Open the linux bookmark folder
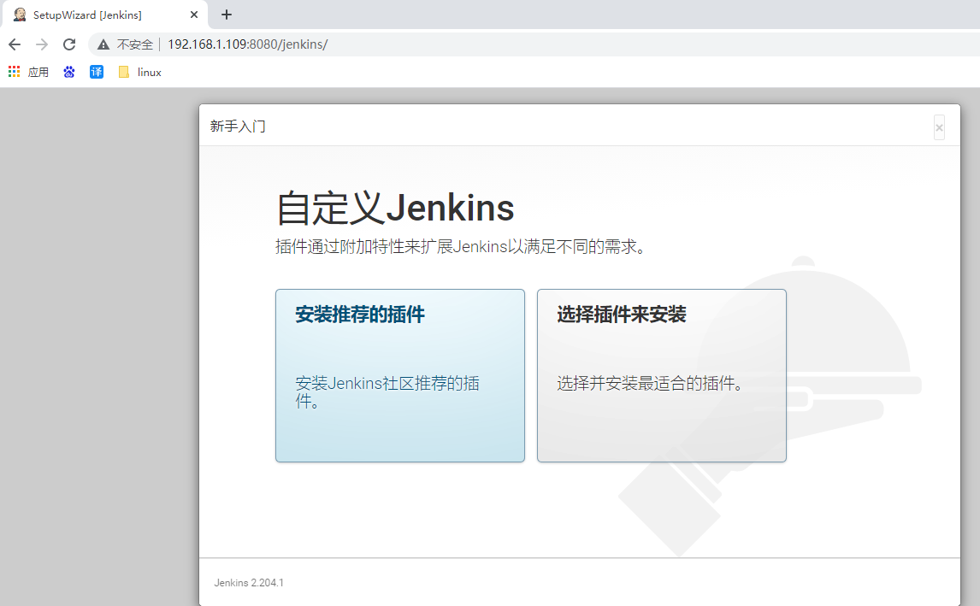The image size is (980, 606). [140, 72]
